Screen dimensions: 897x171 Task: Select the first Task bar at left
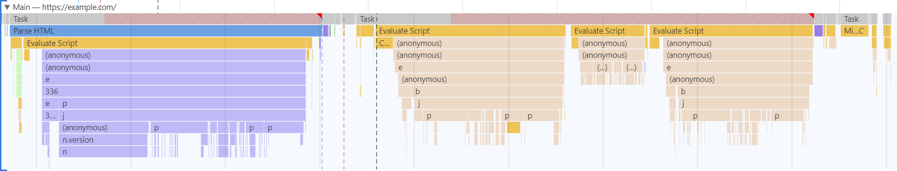(x=166, y=19)
